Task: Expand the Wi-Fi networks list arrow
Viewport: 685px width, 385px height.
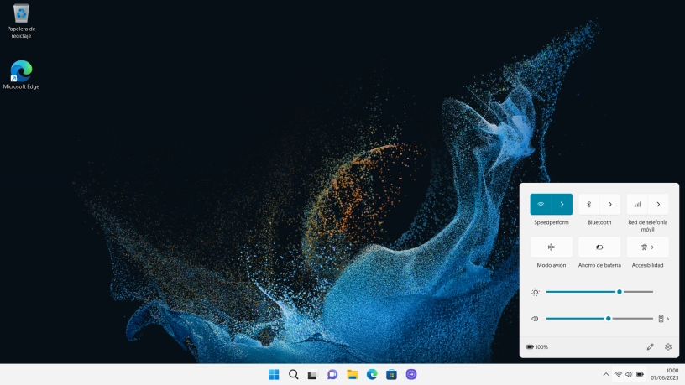Action: coord(562,205)
